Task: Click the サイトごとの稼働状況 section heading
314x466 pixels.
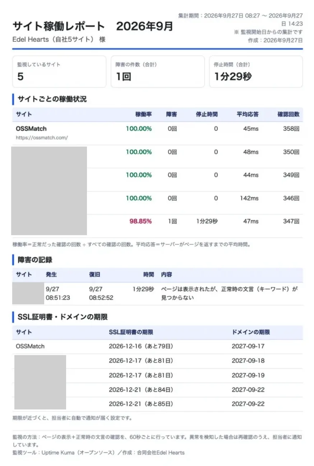Action: pos(52,99)
